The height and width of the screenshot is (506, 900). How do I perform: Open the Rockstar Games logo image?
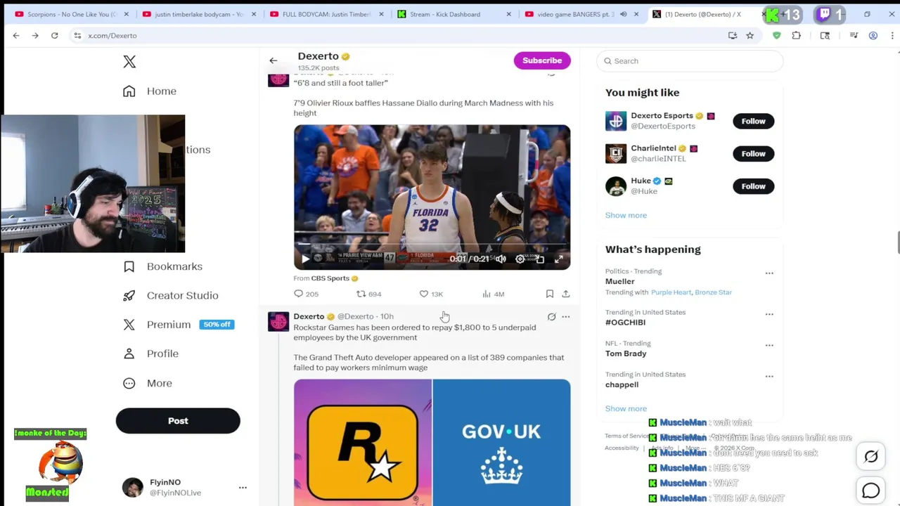[363, 443]
